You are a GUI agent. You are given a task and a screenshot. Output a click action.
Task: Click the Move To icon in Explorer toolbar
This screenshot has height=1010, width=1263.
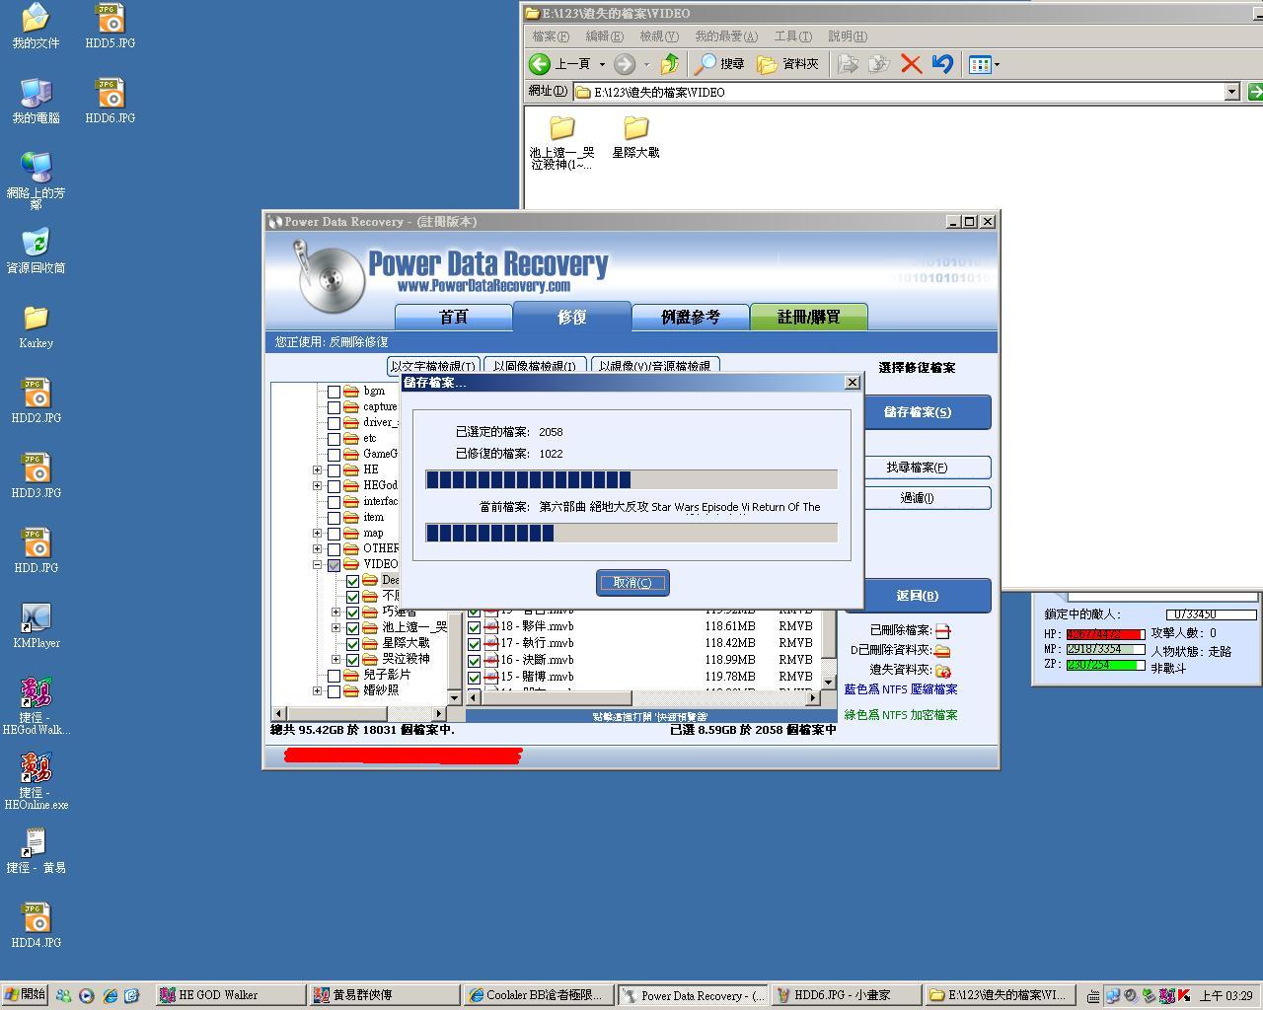click(x=848, y=64)
